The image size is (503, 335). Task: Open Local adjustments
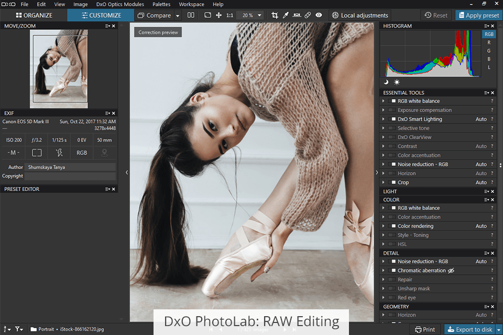360,15
